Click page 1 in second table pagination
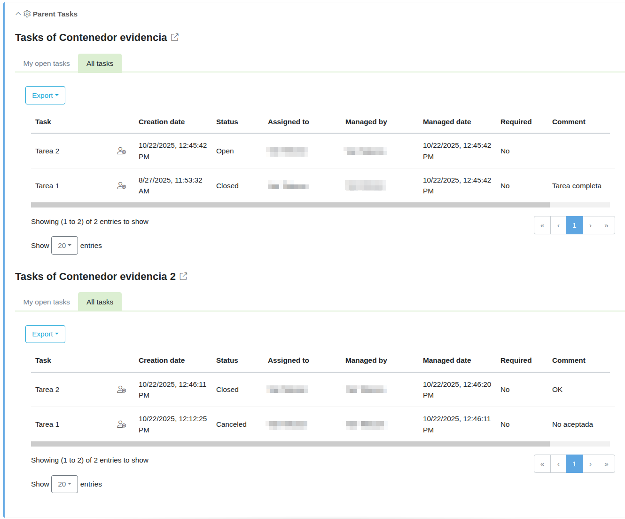Screen dimensions: 625x519 click(x=574, y=464)
